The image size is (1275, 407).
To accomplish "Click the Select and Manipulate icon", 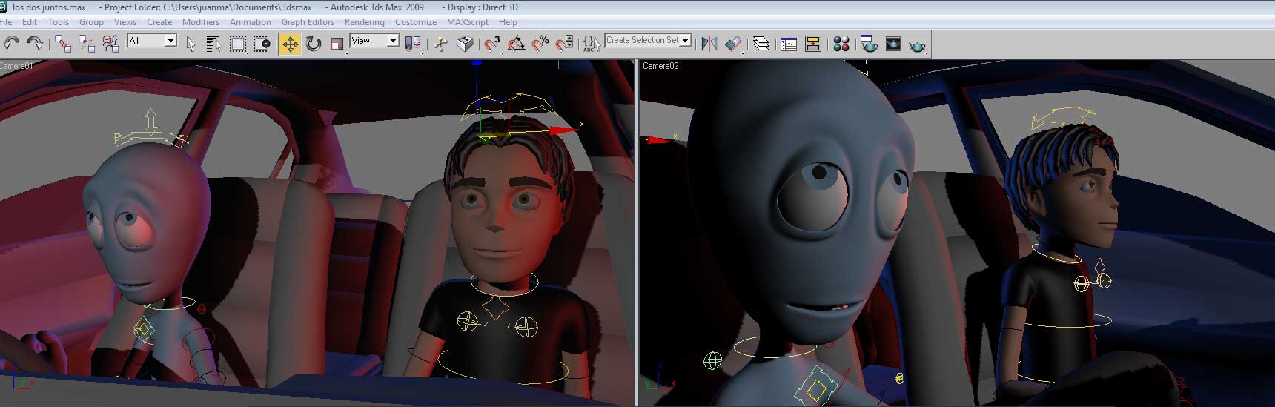I will tap(441, 44).
